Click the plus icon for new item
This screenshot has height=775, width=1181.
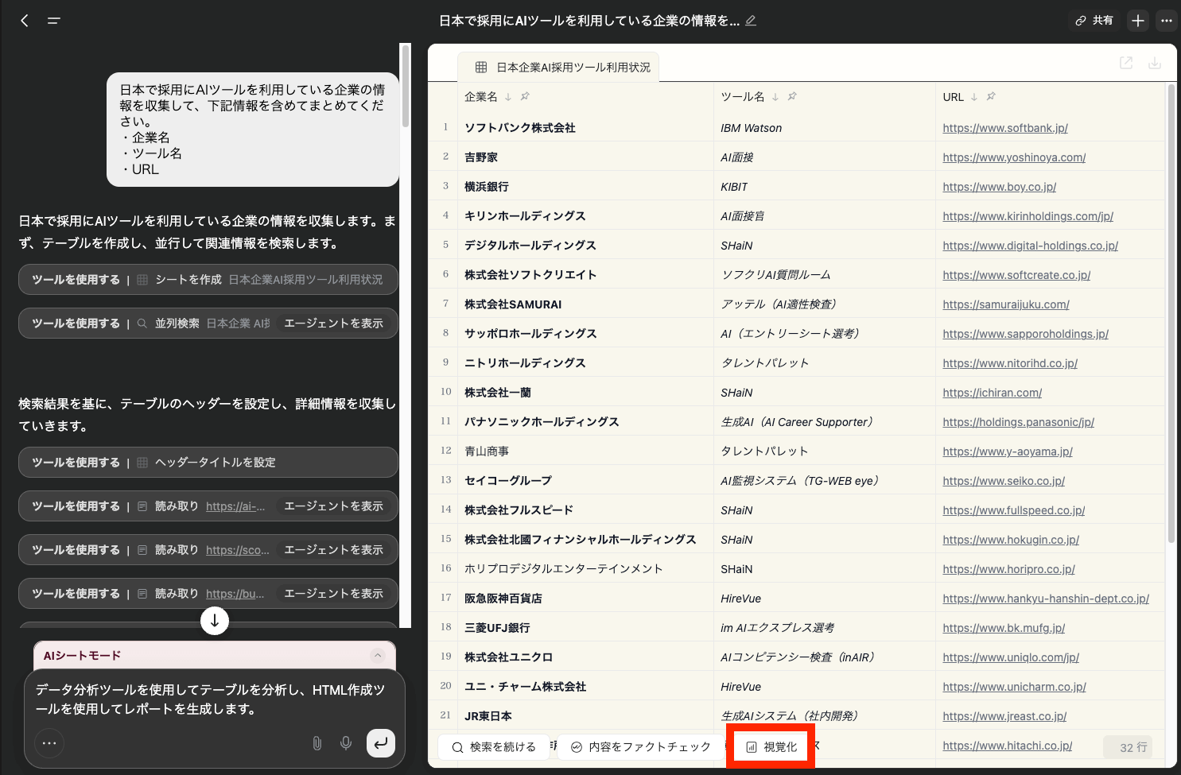[x=1138, y=21]
